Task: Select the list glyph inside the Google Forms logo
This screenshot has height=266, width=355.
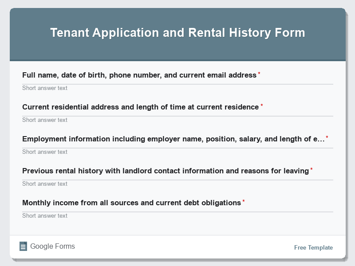Action: [x=23, y=246]
